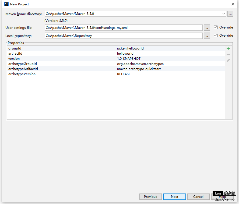The height and width of the screenshot is (204, 239).
Task: Click the Previous button
Action: [150, 197]
